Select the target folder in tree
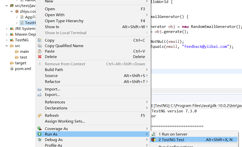 (x=21, y=63)
